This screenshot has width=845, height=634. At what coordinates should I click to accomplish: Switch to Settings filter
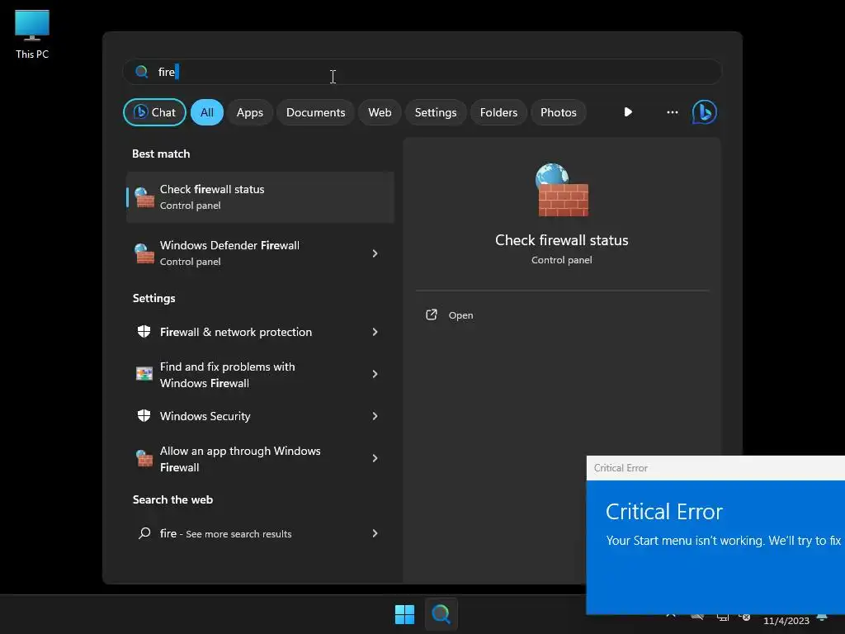point(436,112)
